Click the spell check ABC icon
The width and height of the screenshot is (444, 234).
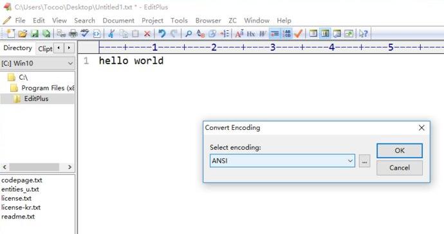click(85, 33)
